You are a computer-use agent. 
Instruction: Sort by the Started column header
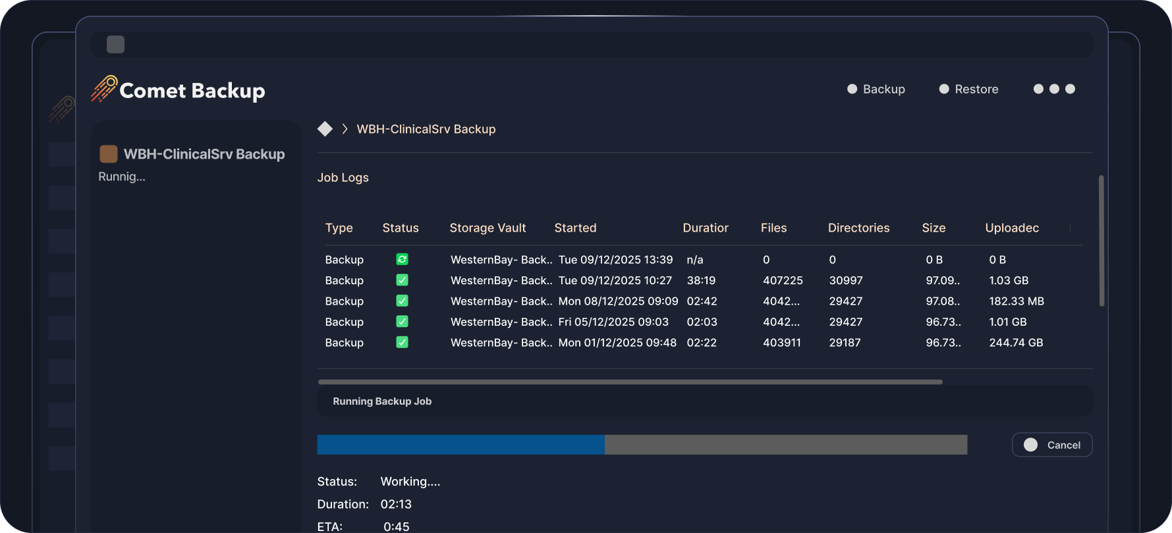tap(575, 228)
